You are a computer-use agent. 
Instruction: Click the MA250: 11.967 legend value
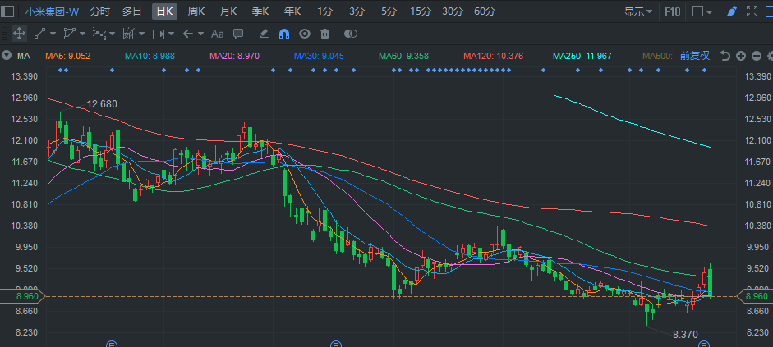pyautogui.click(x=582, y=56)
